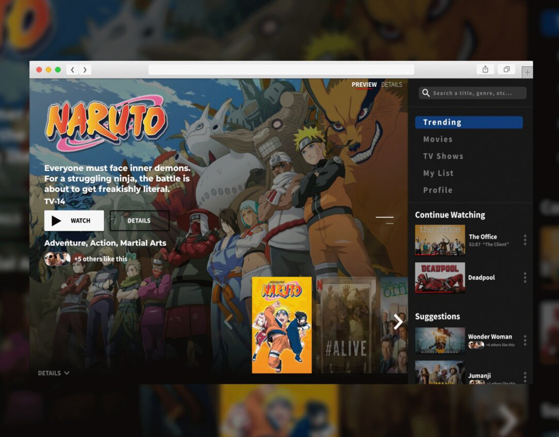Select the #ALIVE poster thumbnail

point(346,325)
